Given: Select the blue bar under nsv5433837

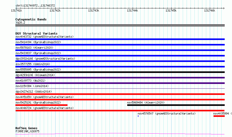Looking at the screenshot, I should (x=120, y=56).
